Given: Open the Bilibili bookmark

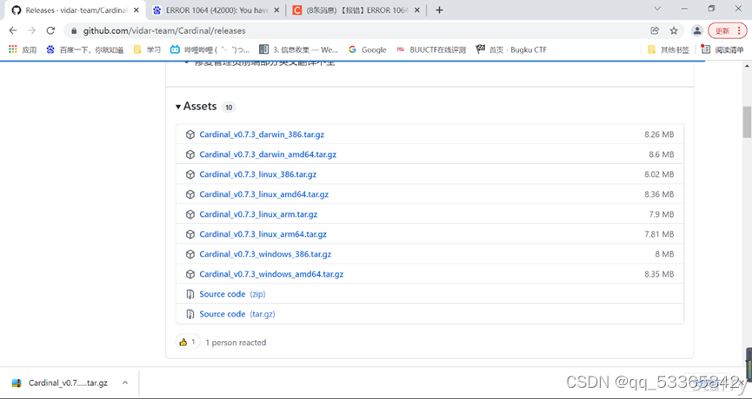Looking at the screenshot, I should click(x=210, y=49).
